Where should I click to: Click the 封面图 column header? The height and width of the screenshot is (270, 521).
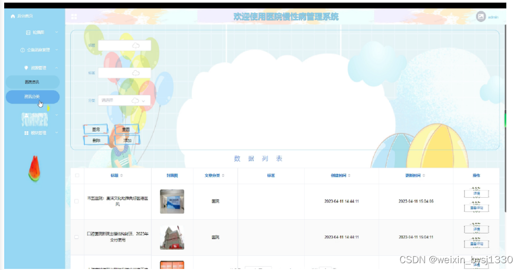click(x=172, y=175)
